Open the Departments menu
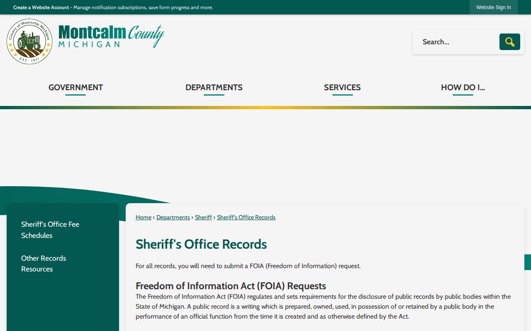Viewport: 531px width, 331px height. (214, 87)
